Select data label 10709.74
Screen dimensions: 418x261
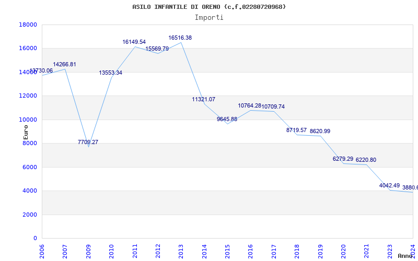[x=273, y=106]
